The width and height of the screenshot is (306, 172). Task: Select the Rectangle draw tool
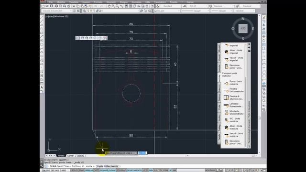(x=42, y=33)
